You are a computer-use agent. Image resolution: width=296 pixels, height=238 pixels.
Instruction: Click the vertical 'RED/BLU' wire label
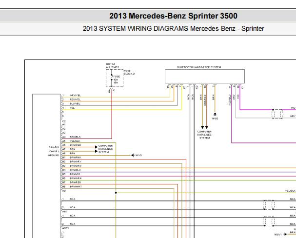tap(230, 100)
